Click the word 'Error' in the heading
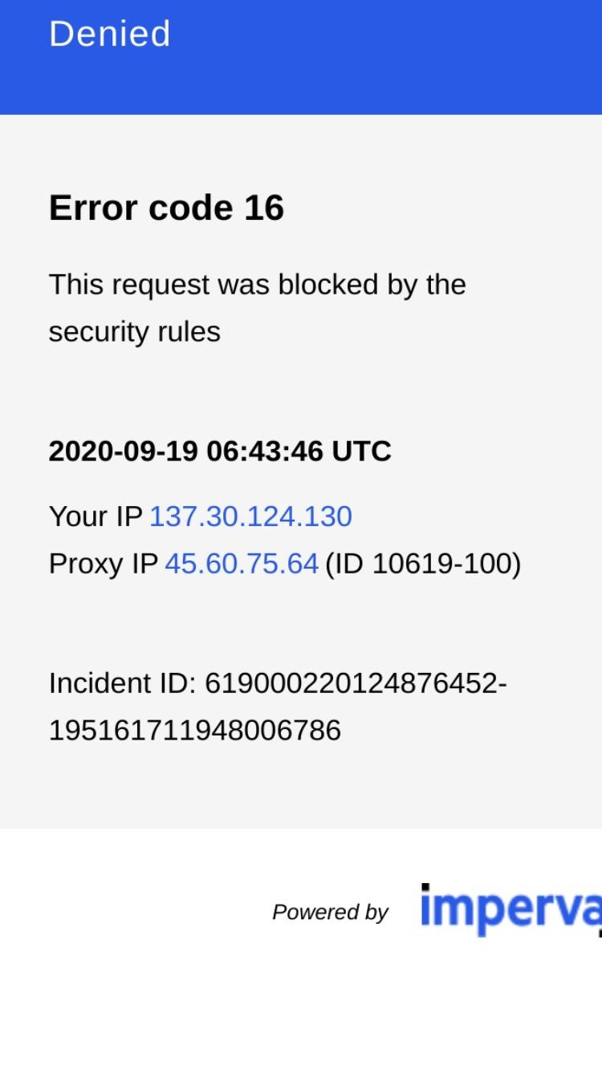 pyautogui.click(x=94, y=208)
